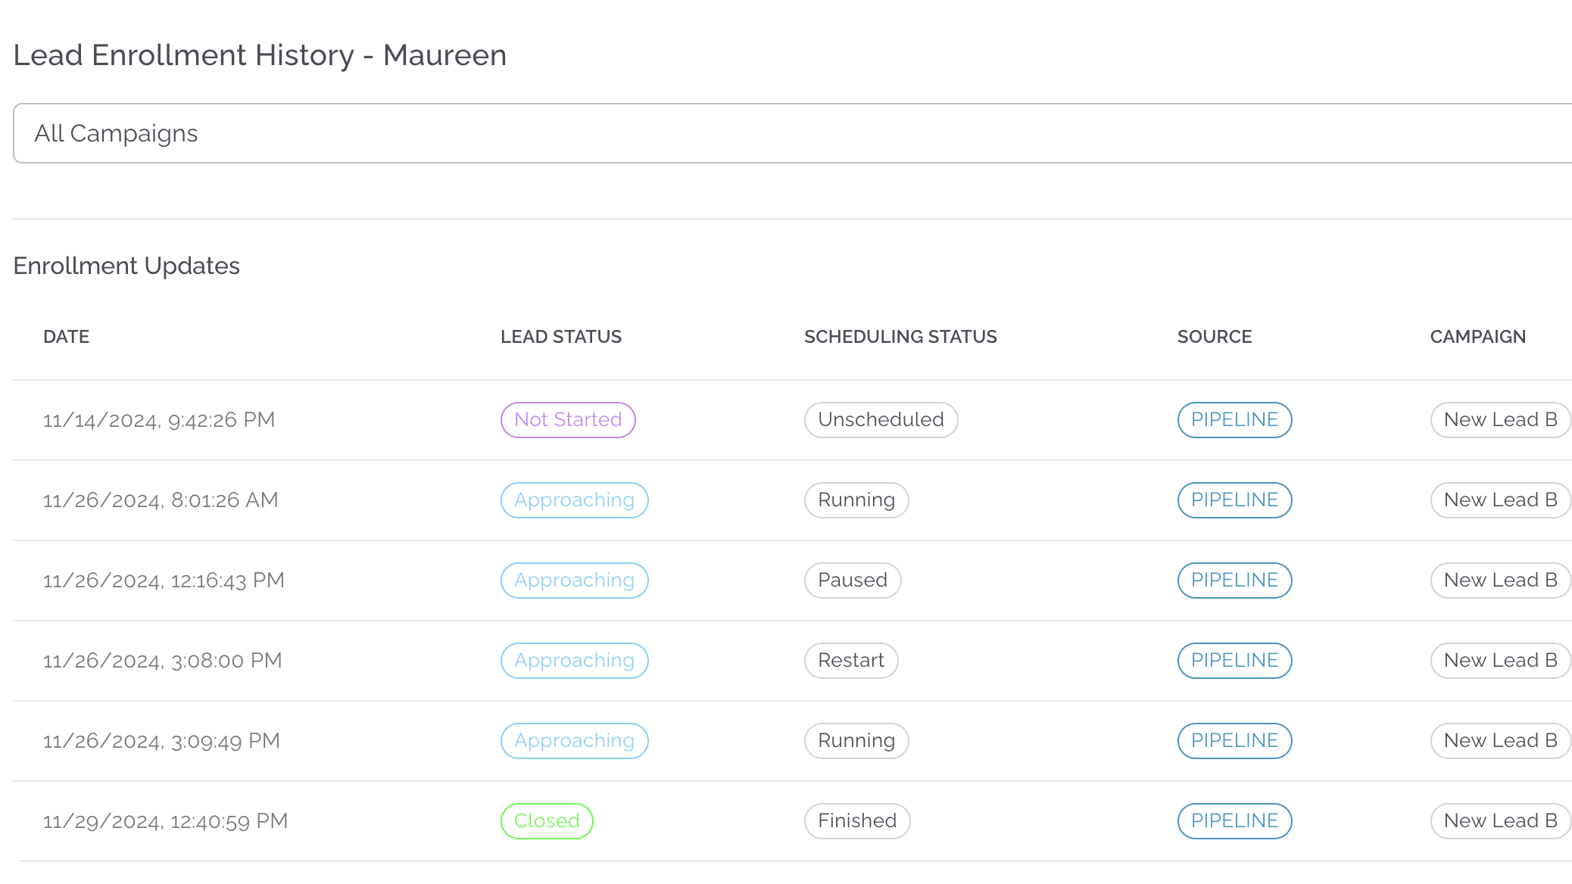
Task: Click the Closed lead status badge
Action: (547, 821)
